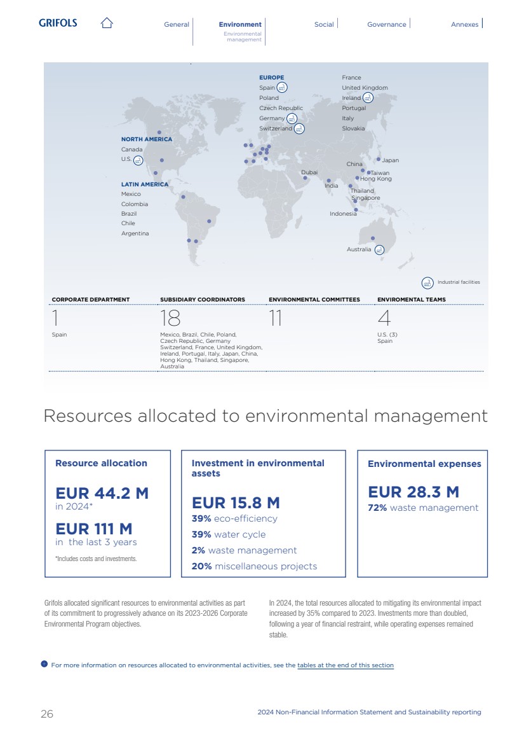Click industrial facility icon beside Switzerland

pos(299,128)
